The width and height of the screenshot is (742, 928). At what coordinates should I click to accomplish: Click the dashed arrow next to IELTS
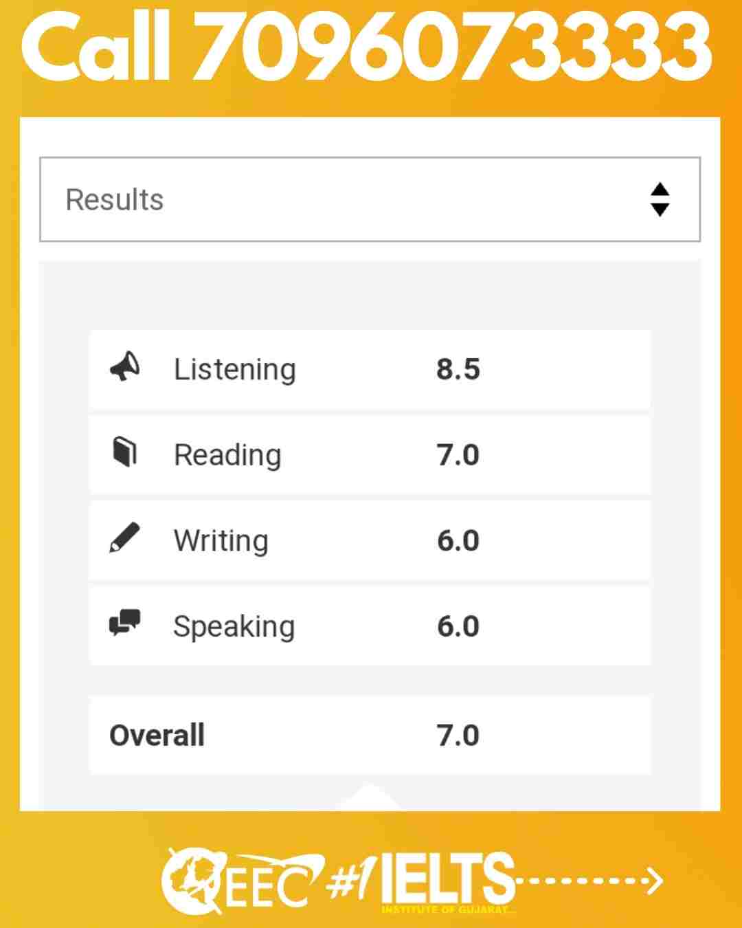coord(589,880)
